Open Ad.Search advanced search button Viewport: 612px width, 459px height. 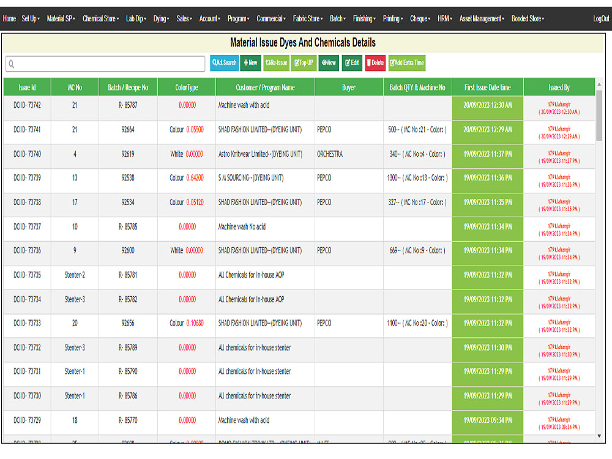tap(224, 63)
